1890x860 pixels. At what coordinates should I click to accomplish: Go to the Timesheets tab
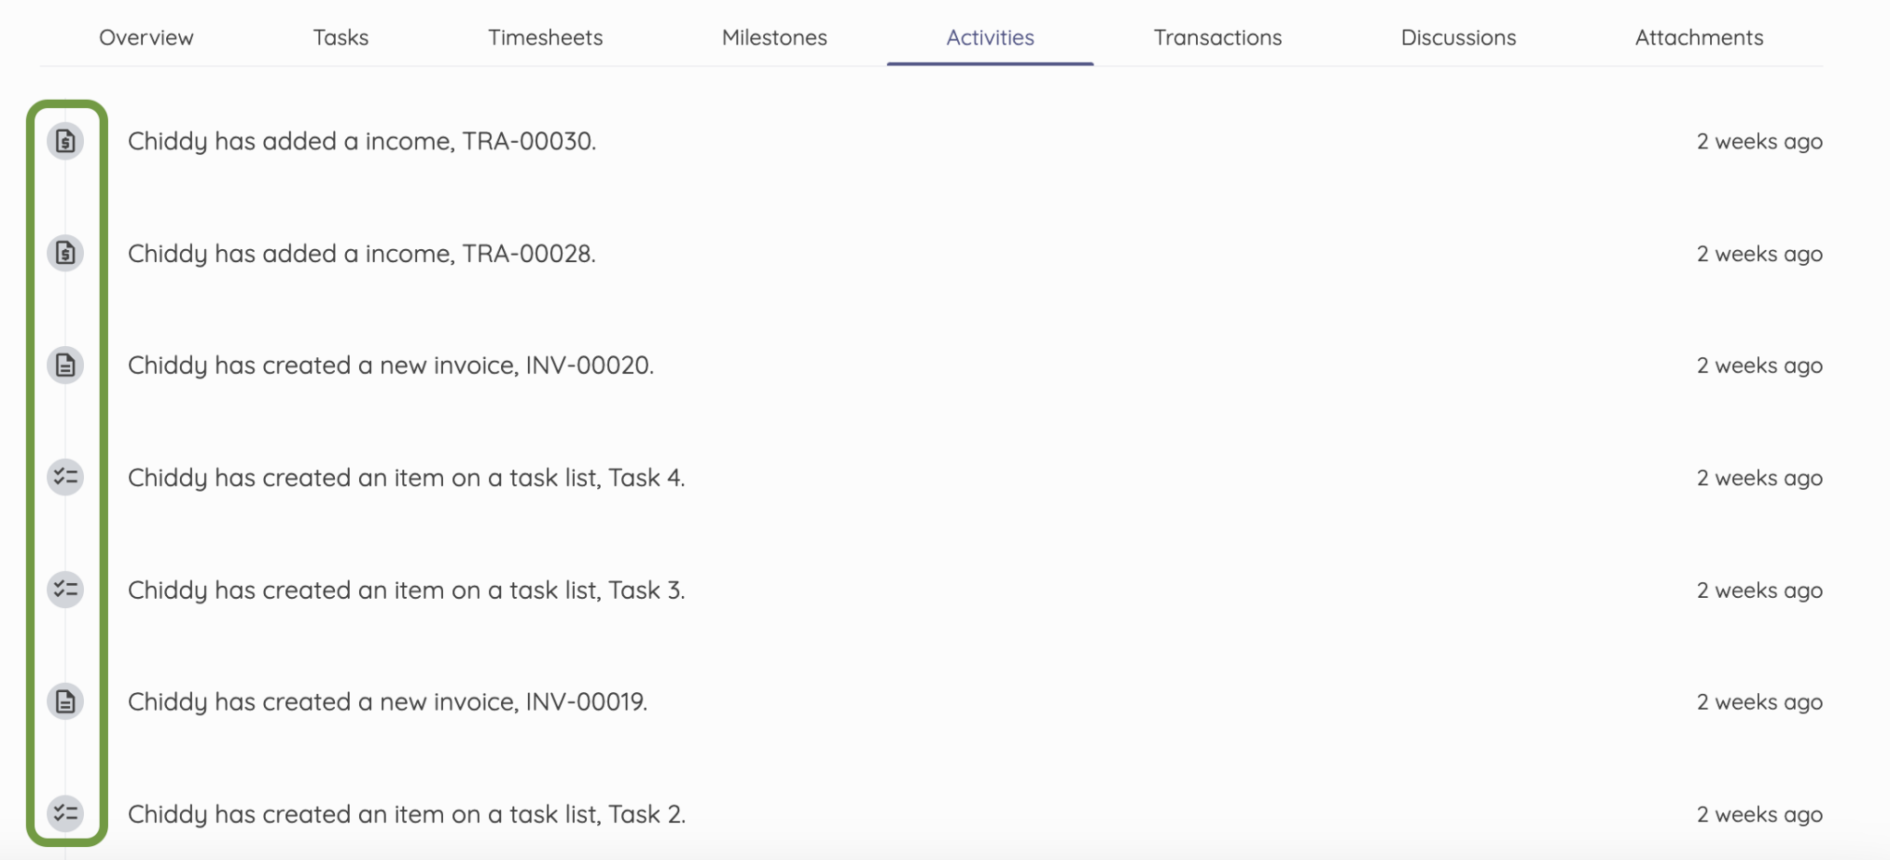tap(545, 38)
